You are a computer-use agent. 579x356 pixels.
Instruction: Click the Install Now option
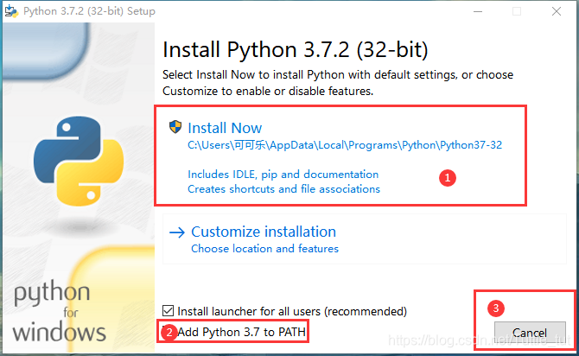click(344, 158)
